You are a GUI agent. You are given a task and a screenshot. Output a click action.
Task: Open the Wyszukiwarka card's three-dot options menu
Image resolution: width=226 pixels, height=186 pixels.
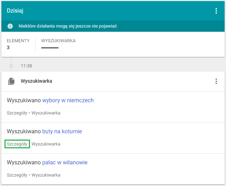(x=216, y=81)
